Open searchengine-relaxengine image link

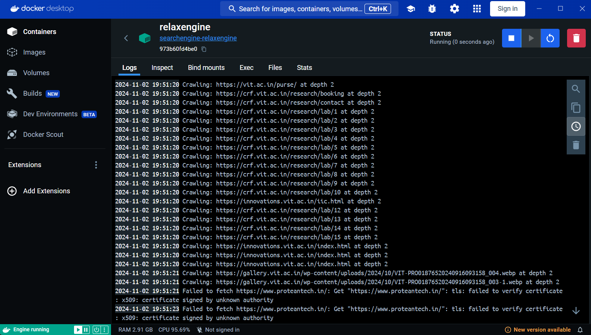[x=198, y=38]
